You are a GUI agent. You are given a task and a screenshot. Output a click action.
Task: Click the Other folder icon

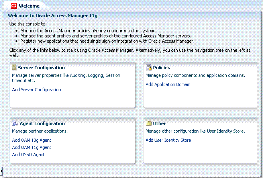(x=149, y=123)
